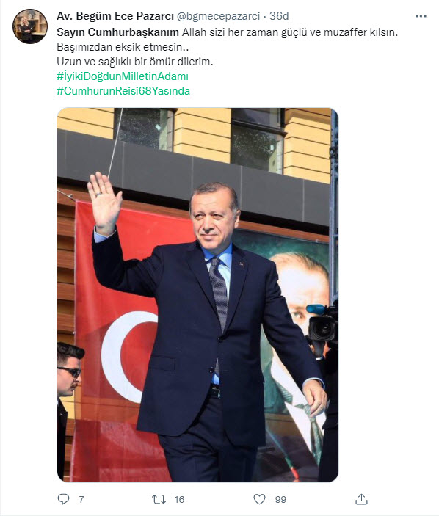Screen dimensions: 439x516
Task: Click the bold text Sayın Cumhurbaşkanım
Action: [x=117, y=32]
